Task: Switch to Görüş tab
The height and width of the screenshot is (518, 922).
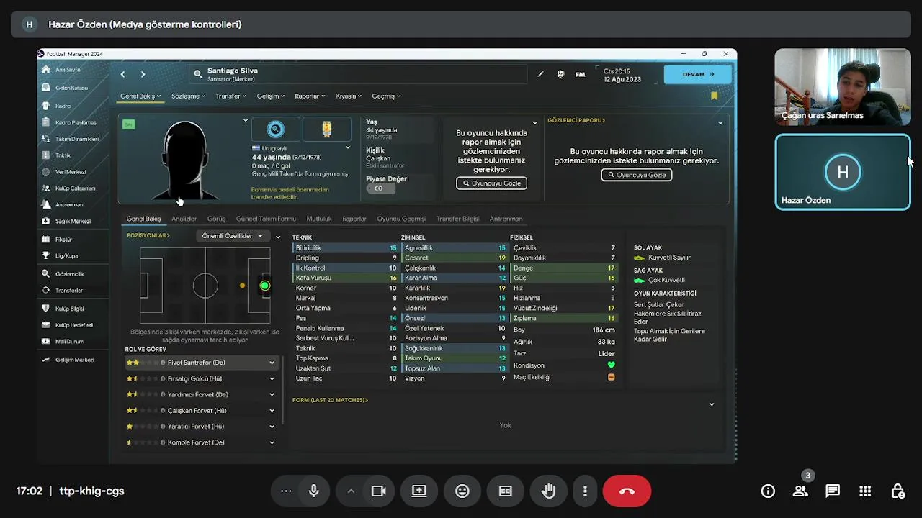Action: point(216,219)
